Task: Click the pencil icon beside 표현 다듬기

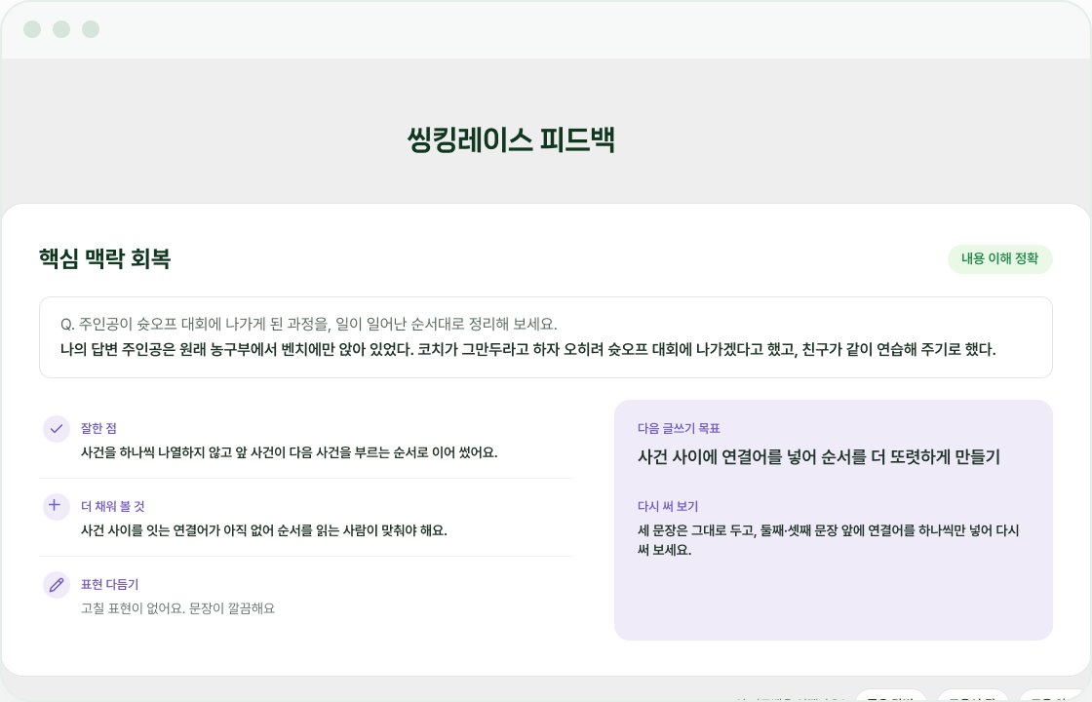Action: point(57,585)
